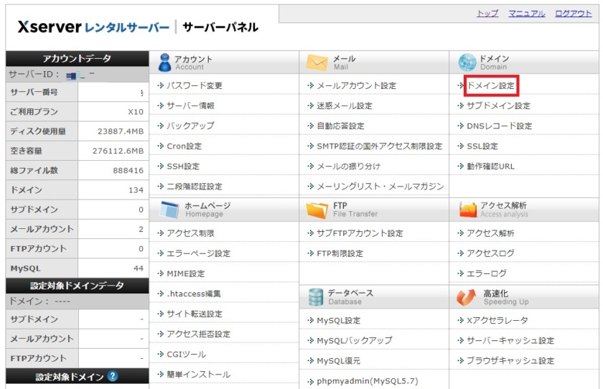Open MySQLバックアップ

355,340
